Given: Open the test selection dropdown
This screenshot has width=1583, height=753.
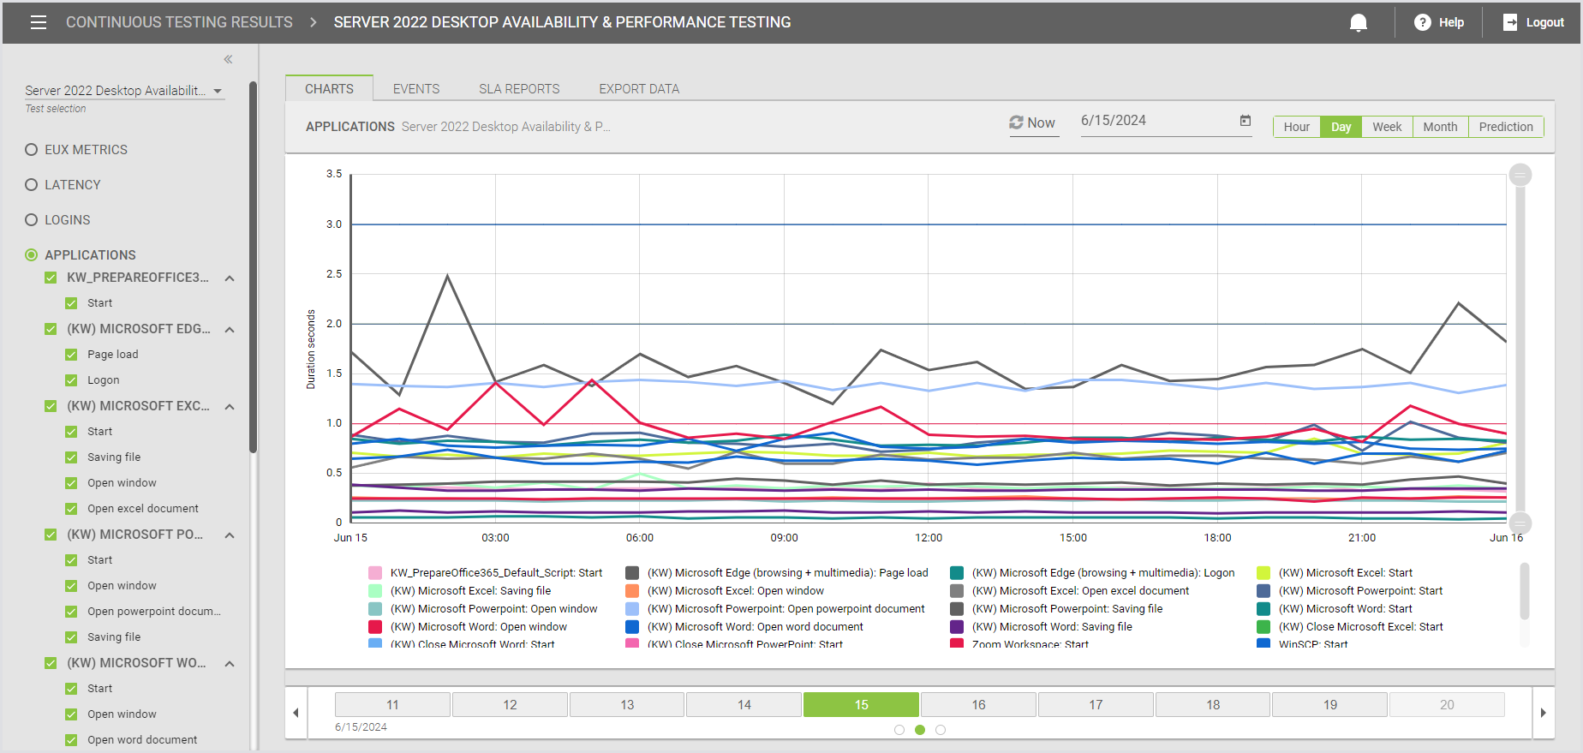Looking at the screenshot, I should (218, 91).
